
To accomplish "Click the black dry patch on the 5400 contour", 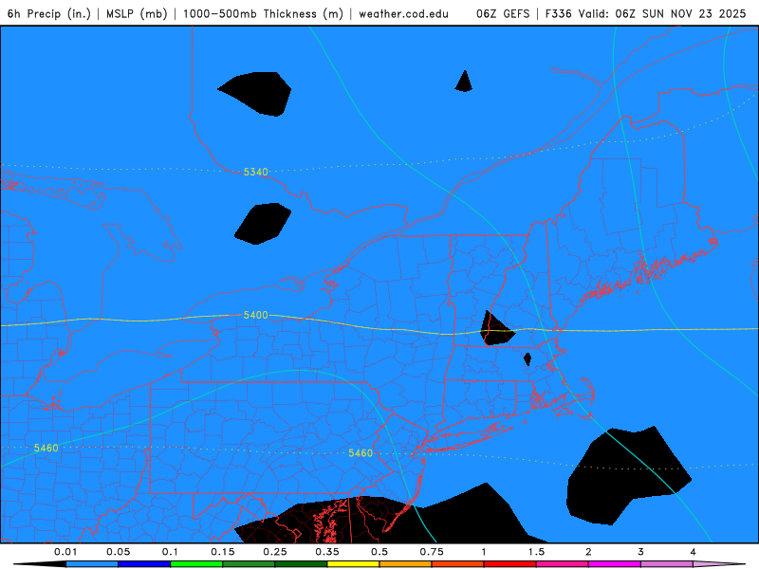I will [494, 330].
